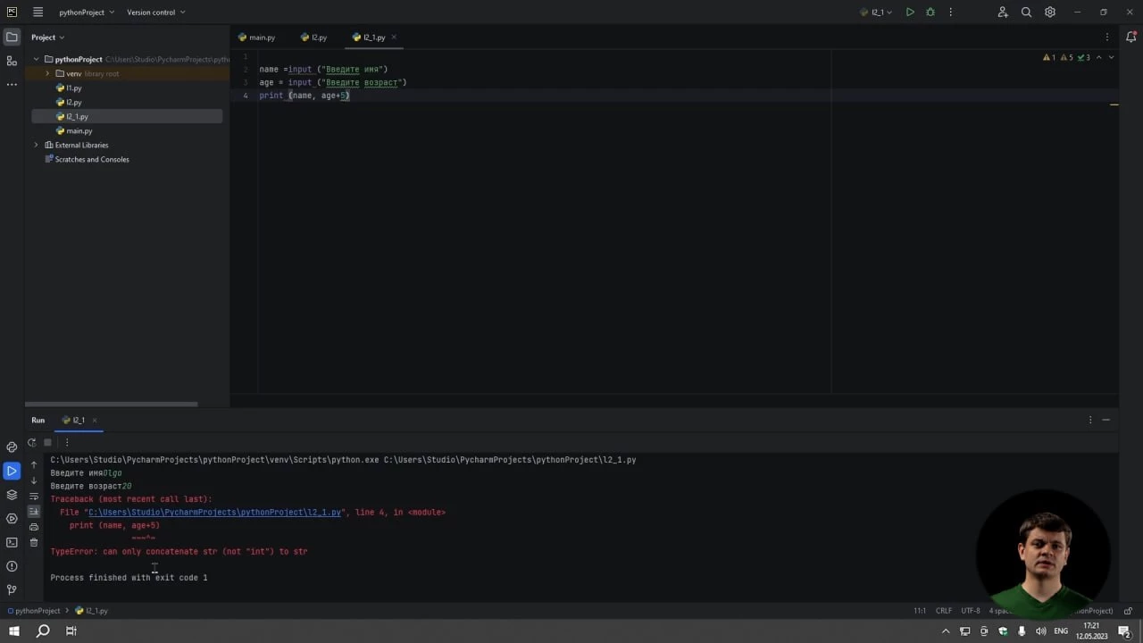Open the Project tool window icon
Image resolution: width=1143 pixels, height=643 pixels.
[x=12, y=37]
